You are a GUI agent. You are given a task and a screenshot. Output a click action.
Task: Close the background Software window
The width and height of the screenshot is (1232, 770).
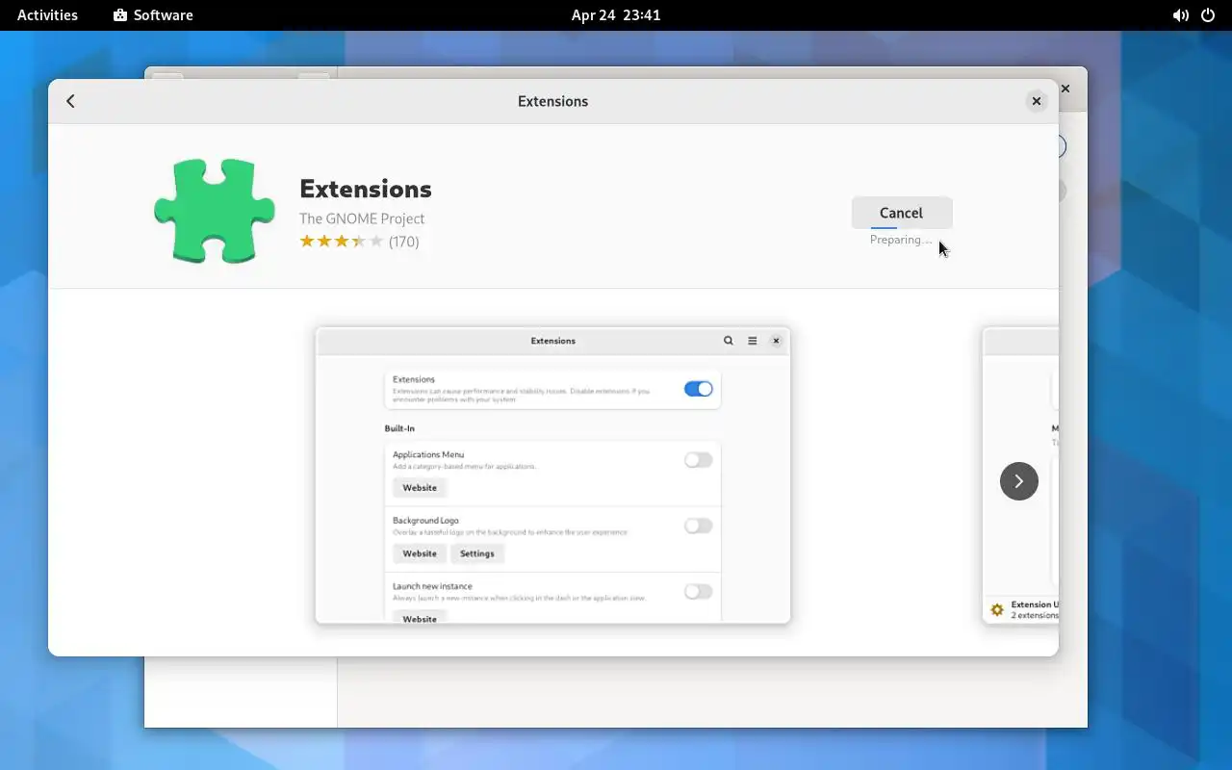[1065, 89]
